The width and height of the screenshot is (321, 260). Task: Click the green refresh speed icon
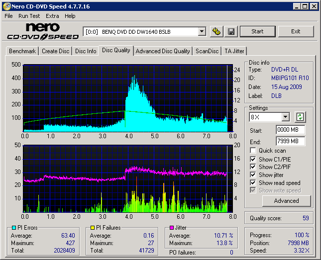(x=300, y=117)
